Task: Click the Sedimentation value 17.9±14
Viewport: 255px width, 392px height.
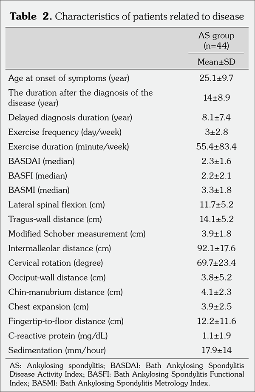Action: coord(216,350)
